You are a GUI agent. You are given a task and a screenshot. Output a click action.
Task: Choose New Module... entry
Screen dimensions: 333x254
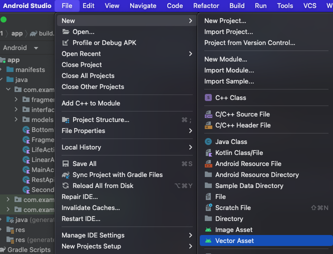coord(225,59)
